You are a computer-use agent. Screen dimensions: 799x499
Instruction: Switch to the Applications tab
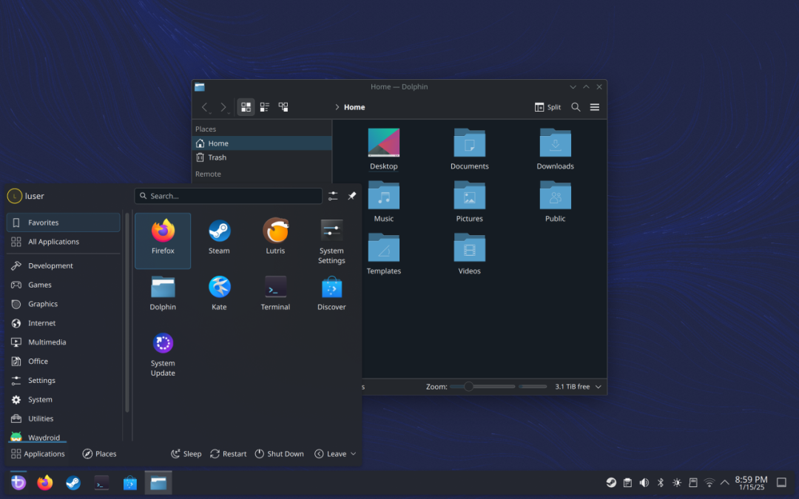pos(38,454)
